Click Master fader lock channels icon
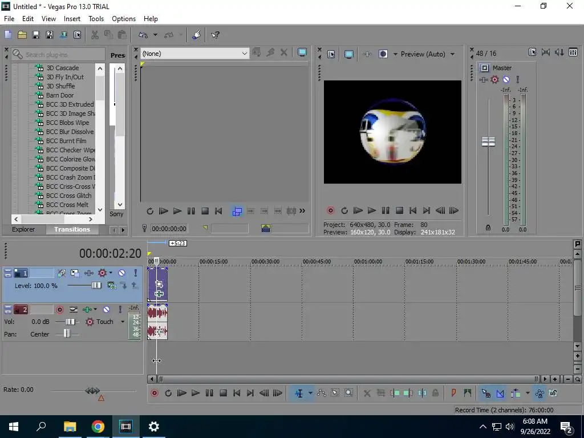The height and width of the screenshot is (438, 584). (488, 228)
